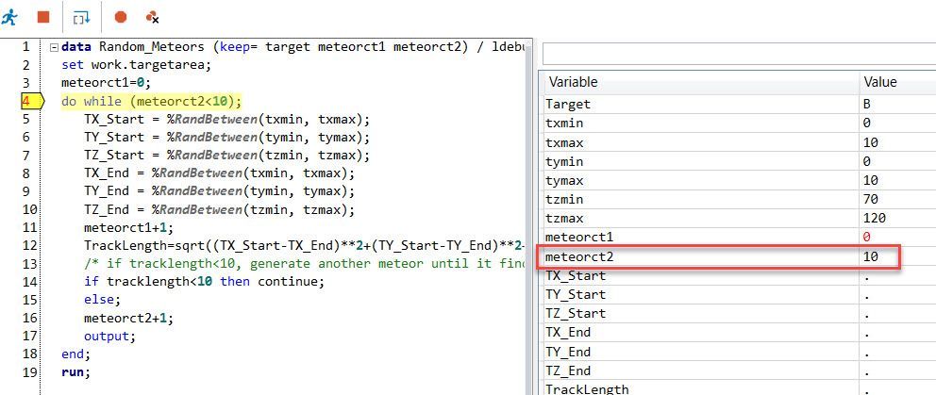The image size is (936, 395).
Task: Click the 'run;' statement on line 19
Action: 75,372
